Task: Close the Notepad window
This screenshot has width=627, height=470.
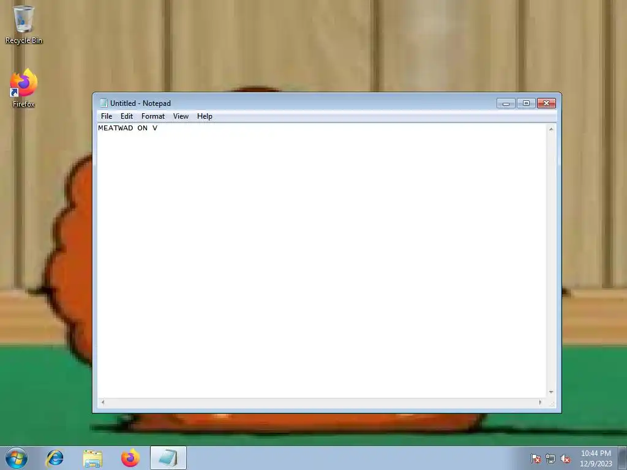Action: [x=547, y=103]
